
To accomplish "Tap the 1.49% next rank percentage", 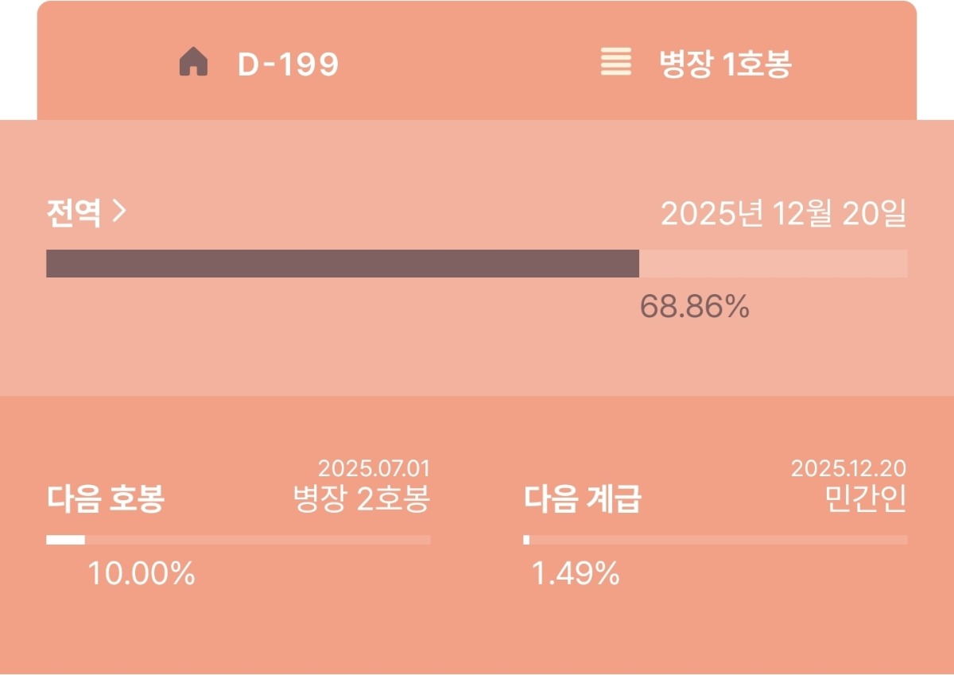I will click(575, 573).
